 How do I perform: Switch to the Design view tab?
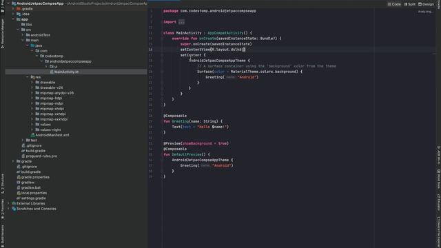pos(426,4)
